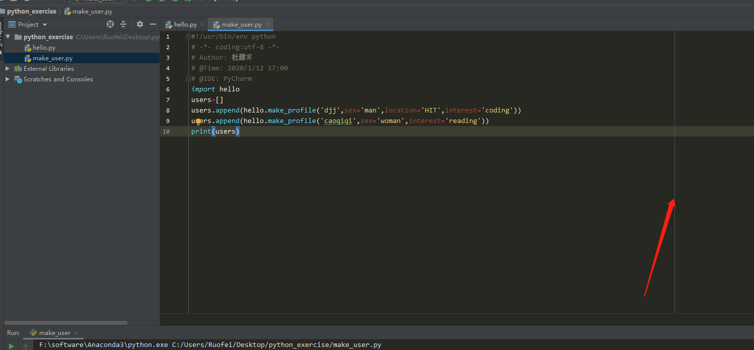Click the '#!/usr/bin/env python' shebang line
Image resolution: width=754 pixels, height=350 pixels.
234,37
